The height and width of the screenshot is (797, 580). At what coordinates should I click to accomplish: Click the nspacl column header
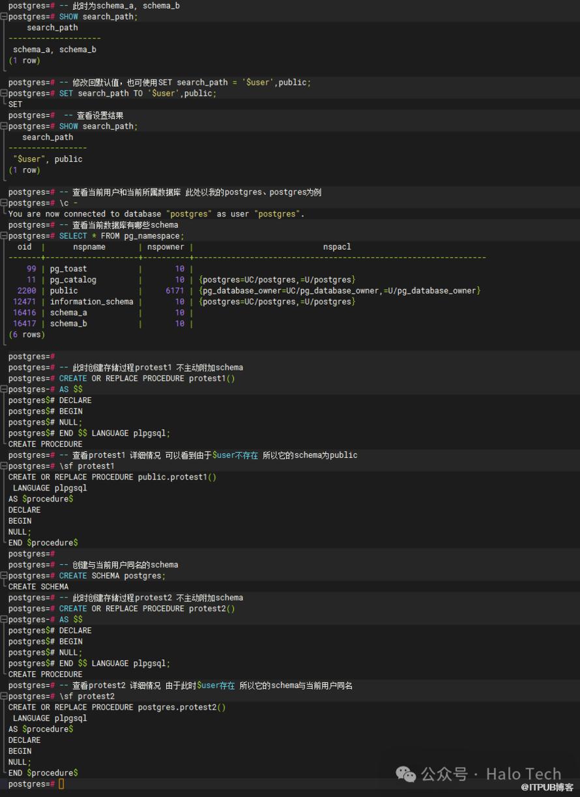(336, 247)
